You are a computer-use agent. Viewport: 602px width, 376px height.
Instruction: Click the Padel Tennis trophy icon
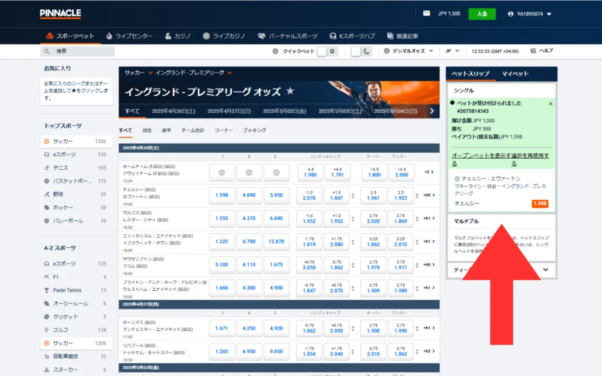47,290
